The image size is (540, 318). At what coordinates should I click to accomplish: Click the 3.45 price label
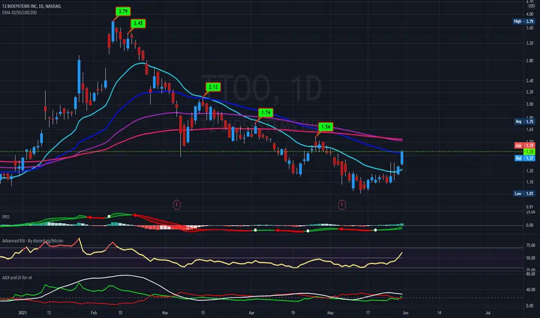[x=138, y=23]
